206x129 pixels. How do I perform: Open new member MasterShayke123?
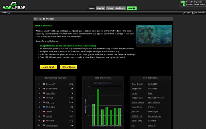coord(156,98)
